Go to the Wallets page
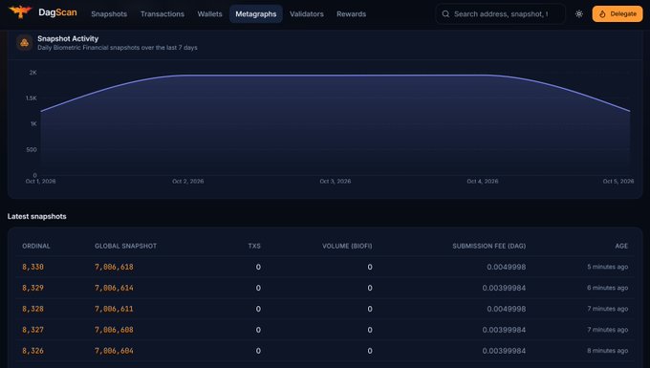Viewport: 650px width, 368px height. click(209, 14)
